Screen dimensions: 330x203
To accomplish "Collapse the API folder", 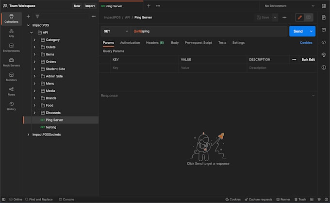I will [x=32, y=33].
